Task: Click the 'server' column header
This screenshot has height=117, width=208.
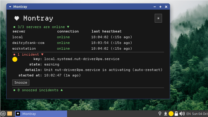Action: tap(19, 31)
